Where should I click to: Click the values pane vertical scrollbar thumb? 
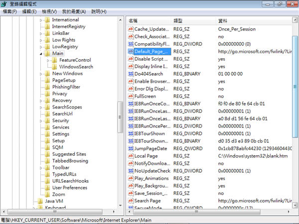(x=295, y=87)
